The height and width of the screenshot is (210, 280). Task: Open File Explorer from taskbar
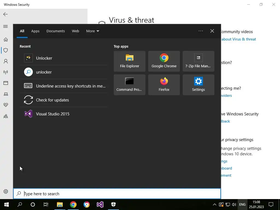pyautogui.click(x=60, y=205)
